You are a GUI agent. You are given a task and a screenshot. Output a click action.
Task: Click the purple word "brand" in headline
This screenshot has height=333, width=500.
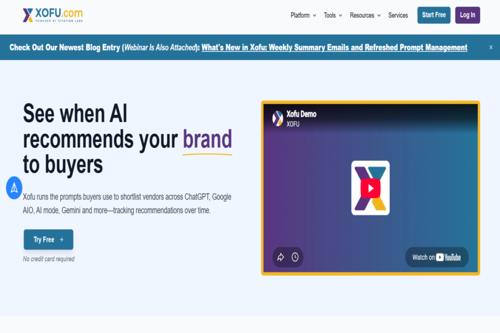tap(207, 139)
